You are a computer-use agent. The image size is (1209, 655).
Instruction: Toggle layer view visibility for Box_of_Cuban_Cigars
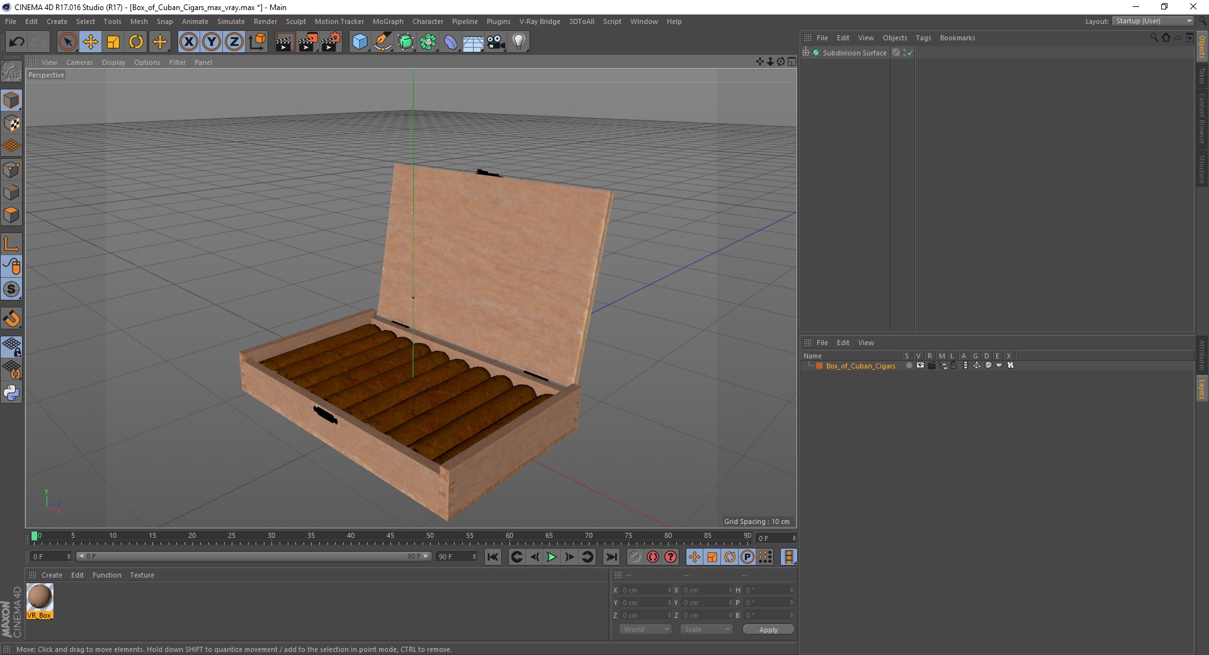coord(920,365)
